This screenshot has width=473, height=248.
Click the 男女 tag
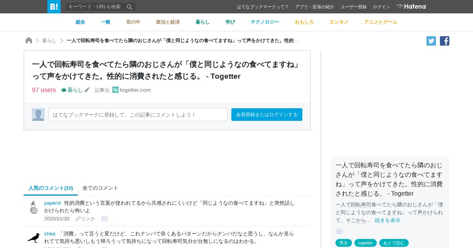[344, 243]
